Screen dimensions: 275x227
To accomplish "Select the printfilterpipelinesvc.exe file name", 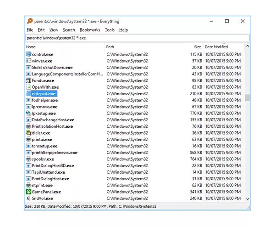I will click(x=55, y=153).
